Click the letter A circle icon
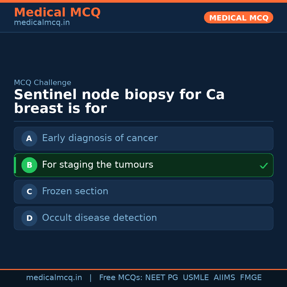The width and height of the screenshot is (287, 287). pyautogui.click(x=29, y=138)
